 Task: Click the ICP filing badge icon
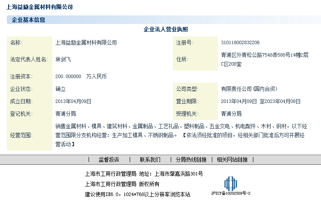(231, 183)
